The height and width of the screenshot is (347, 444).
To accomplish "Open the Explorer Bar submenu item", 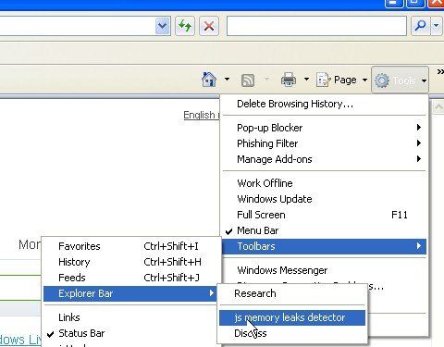I will click(130, 293).
